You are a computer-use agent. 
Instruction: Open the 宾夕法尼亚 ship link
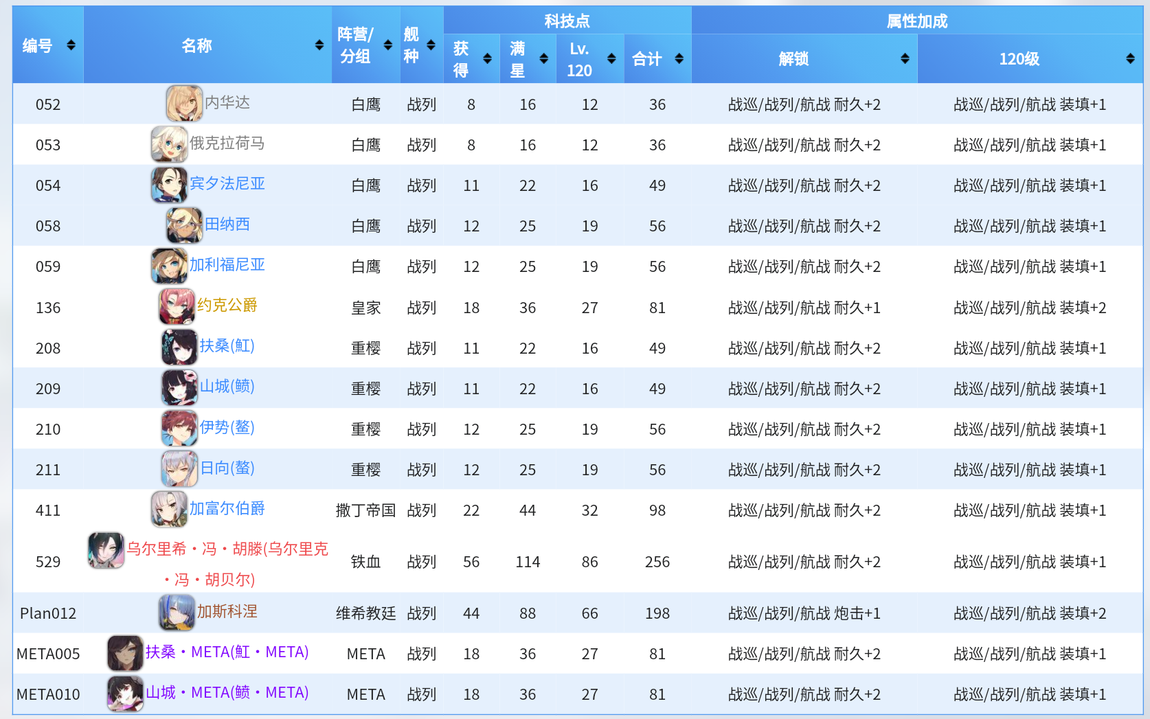coord(227,183)
